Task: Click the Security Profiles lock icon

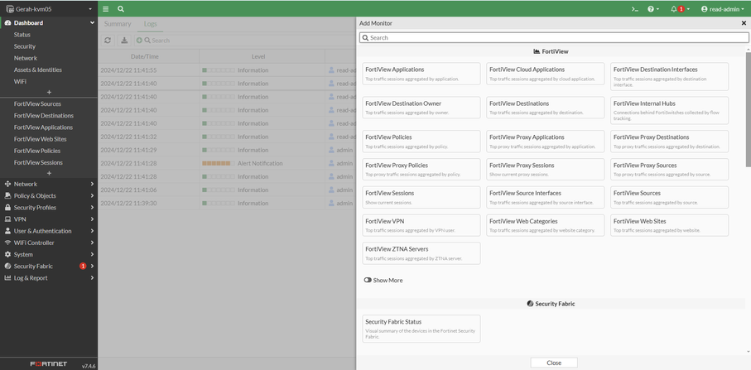Action: pyautogui.click(x=7, y=208)
